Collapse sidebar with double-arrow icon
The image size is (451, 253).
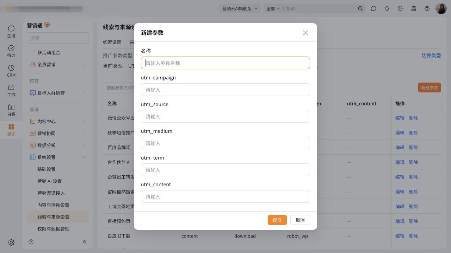pos(85,242)
